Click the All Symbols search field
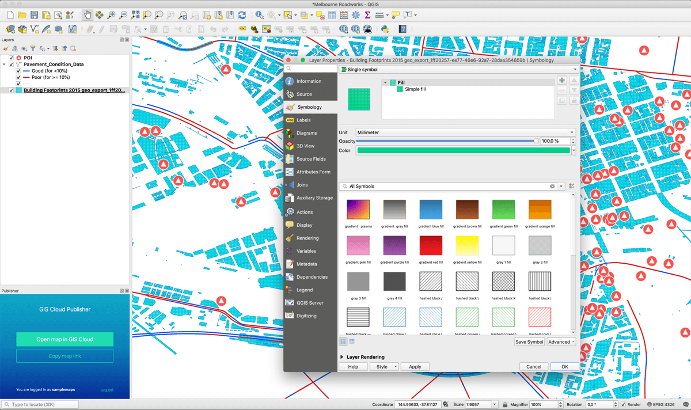Image resolution: width=691 pixels, height=410 pixels. [448, 187]
